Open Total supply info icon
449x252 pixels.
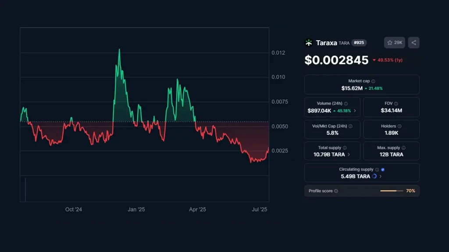click(345, 148)
